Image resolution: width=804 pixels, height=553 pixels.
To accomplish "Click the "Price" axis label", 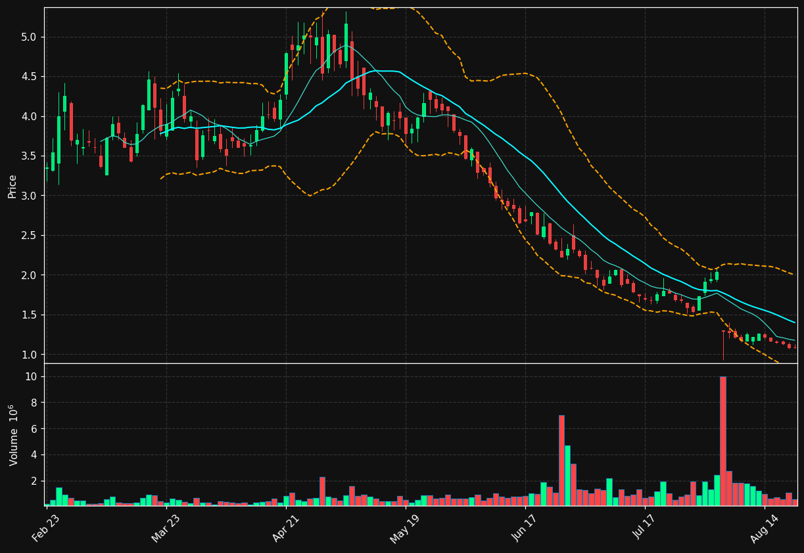I will click(12, 186).
